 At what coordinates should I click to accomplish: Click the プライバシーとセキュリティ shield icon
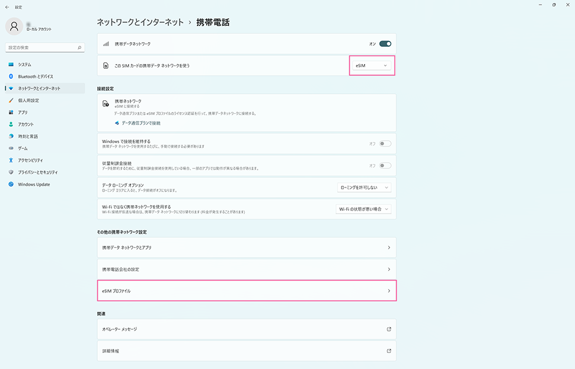[11, 172]
